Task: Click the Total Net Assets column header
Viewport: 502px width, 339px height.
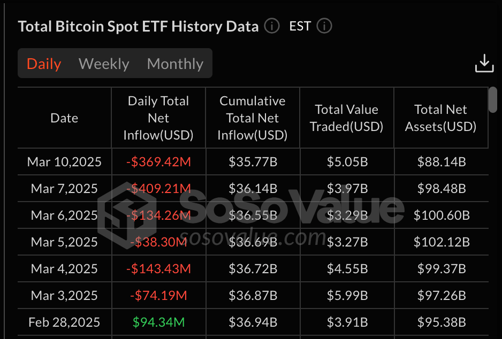Action: click(x=440, y=118)
